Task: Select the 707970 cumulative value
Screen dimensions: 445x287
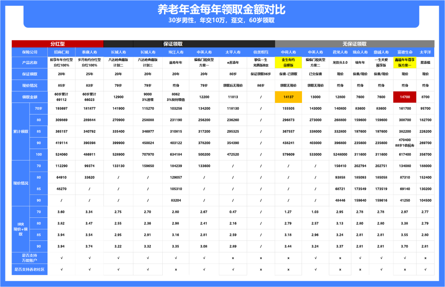Action: (148, 154)
